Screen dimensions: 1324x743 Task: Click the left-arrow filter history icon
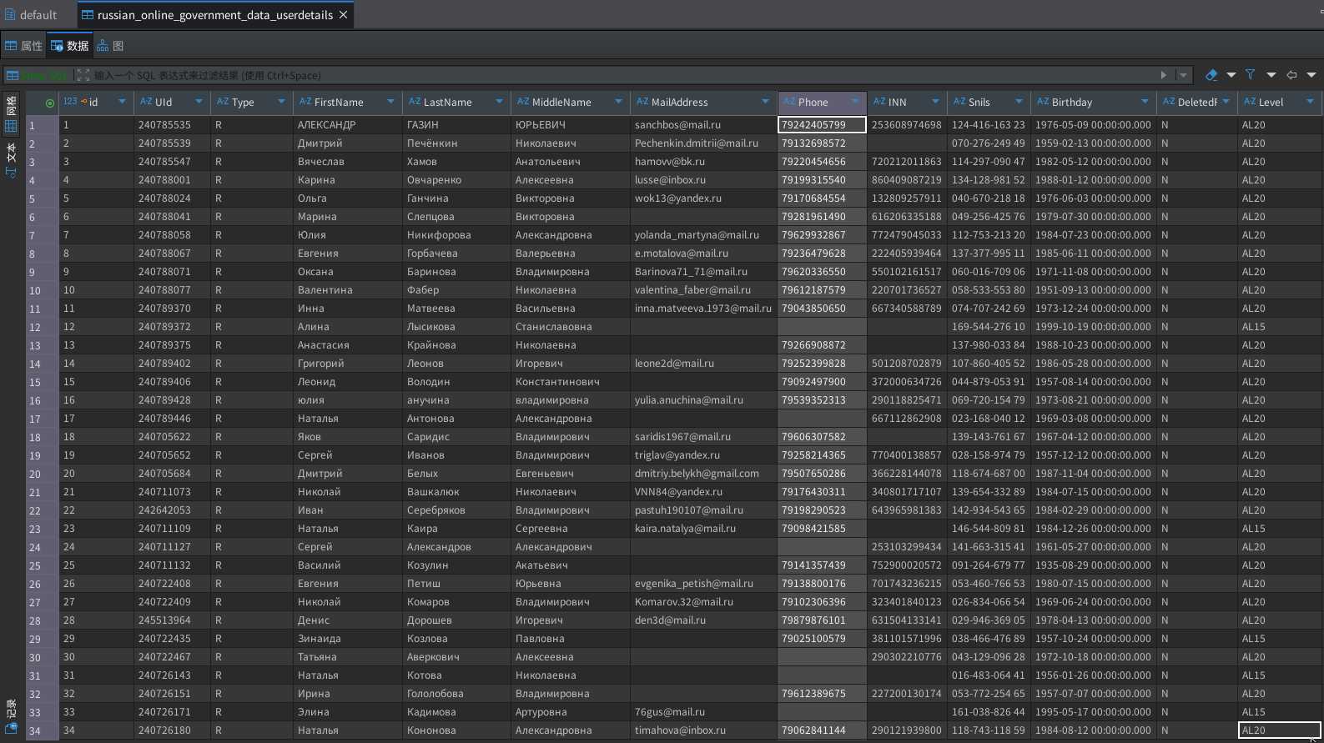click(x=1291, y=75)
